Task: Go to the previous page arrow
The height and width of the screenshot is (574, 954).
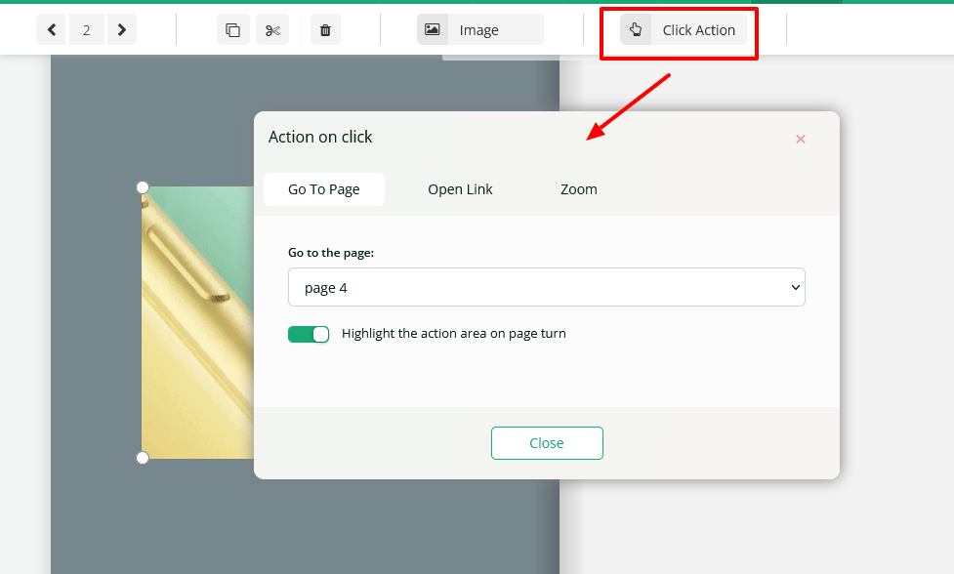Action: (51, 30)
